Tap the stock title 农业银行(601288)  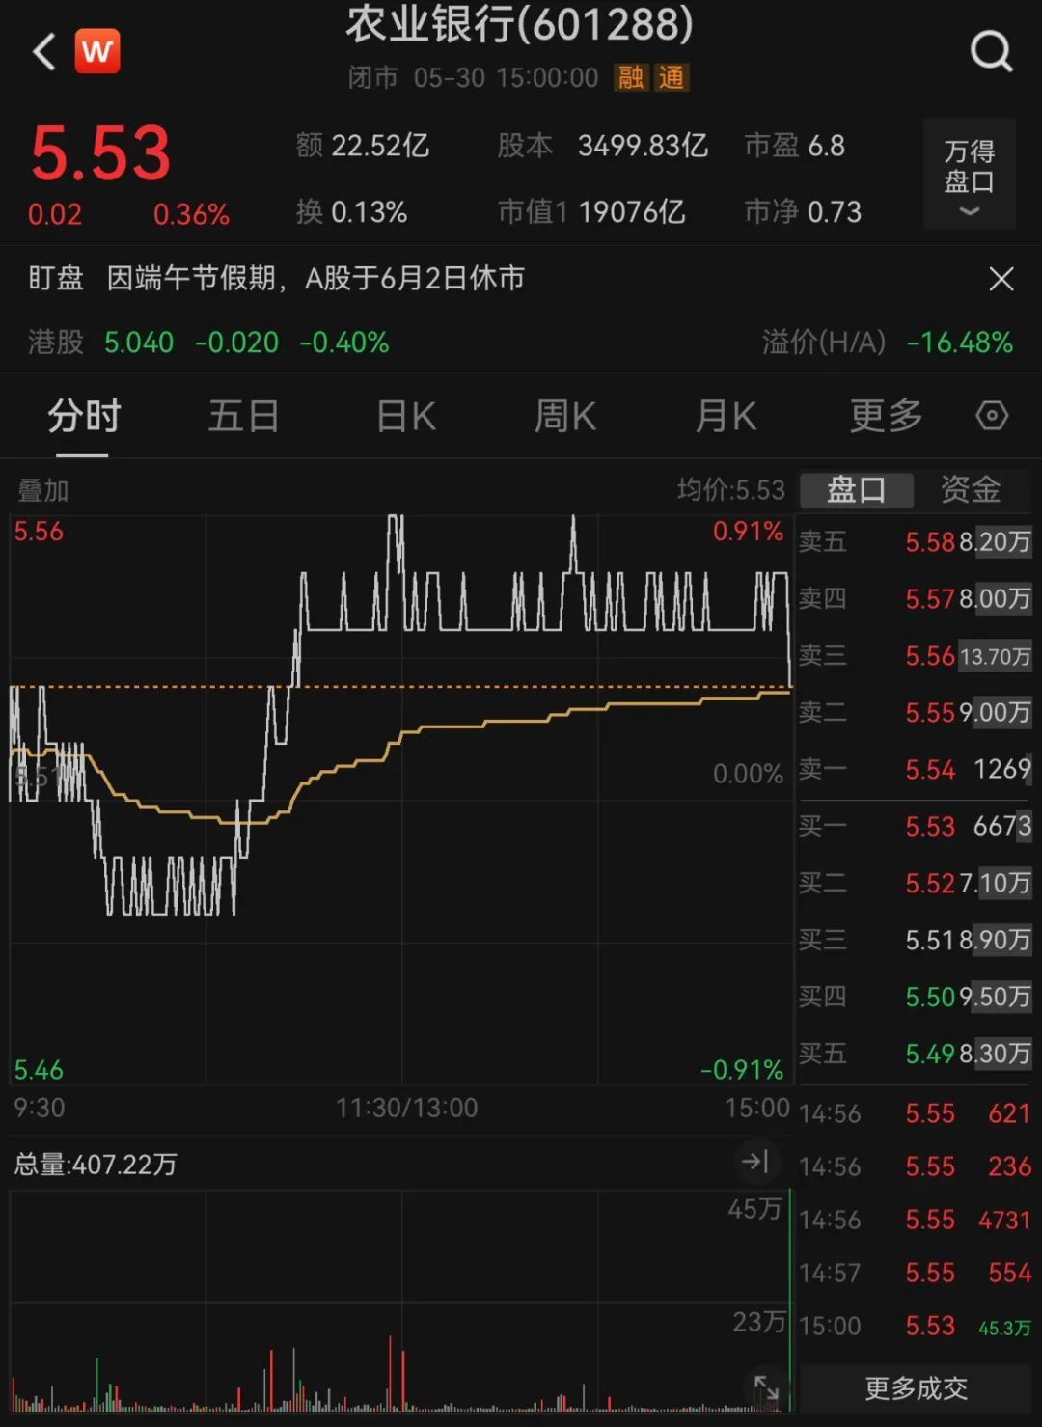click(519, 25)
